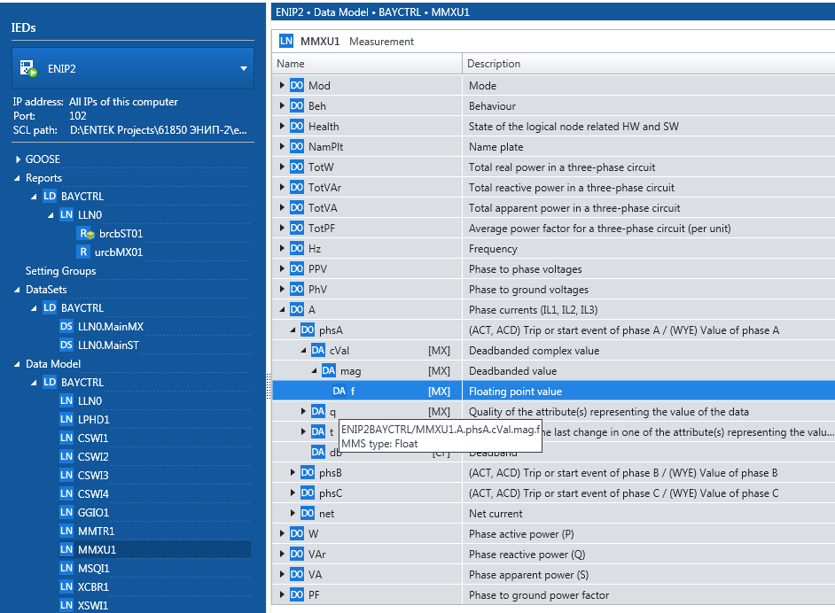This screenshot has height=613, width=835.
Task: Click the Name column header
Action: point(365,64)
